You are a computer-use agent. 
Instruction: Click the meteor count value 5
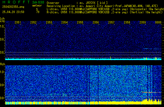click(x=37, y=9)
